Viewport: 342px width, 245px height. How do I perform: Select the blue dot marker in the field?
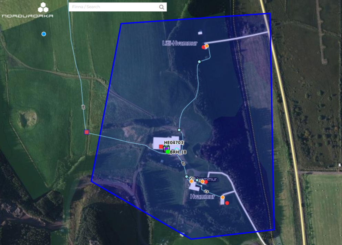(44, 34)
